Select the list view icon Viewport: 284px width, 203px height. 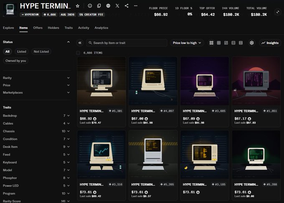pyautogui.click(x=233, y=43)
